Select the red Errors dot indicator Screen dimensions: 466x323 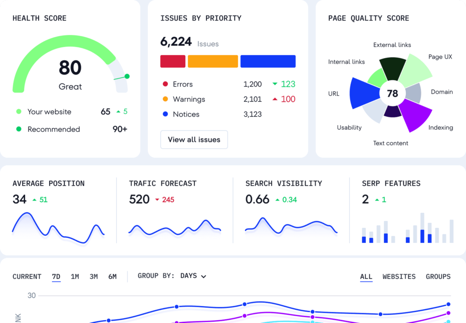[165, 84]
